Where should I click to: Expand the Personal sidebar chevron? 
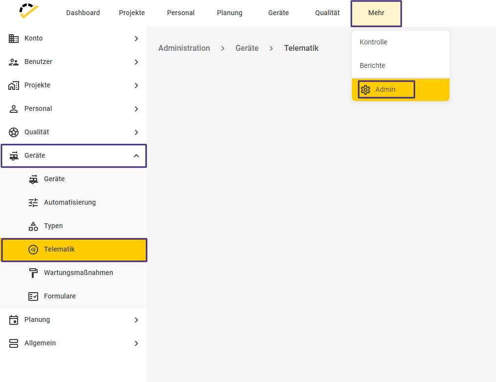pyautogui.click(x=136, y=109)
